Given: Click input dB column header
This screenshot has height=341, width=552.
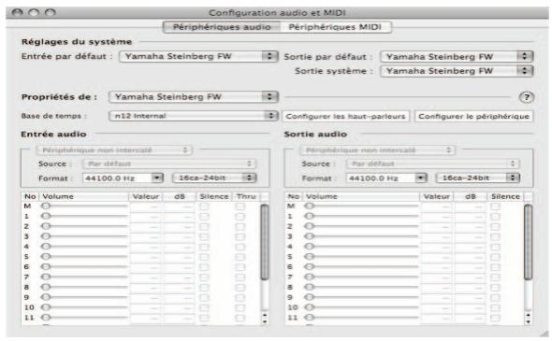Looking at the screenshot, I should [180, 196].
